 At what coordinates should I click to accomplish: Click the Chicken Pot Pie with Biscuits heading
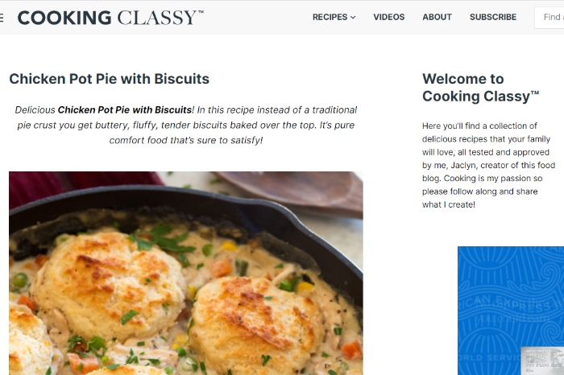coord(109,79)
